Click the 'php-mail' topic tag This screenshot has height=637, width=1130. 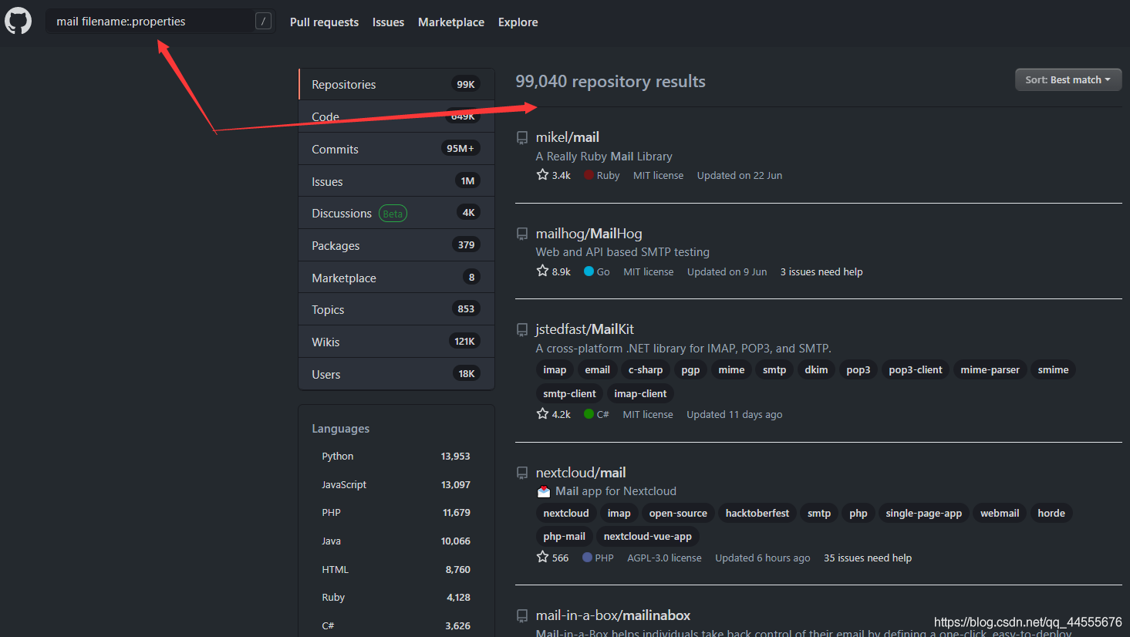[564, 537]
